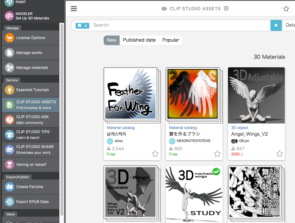295x223 pixels.
Task: Open Create Fanzine book icon
Action: [x=9, y=187]
